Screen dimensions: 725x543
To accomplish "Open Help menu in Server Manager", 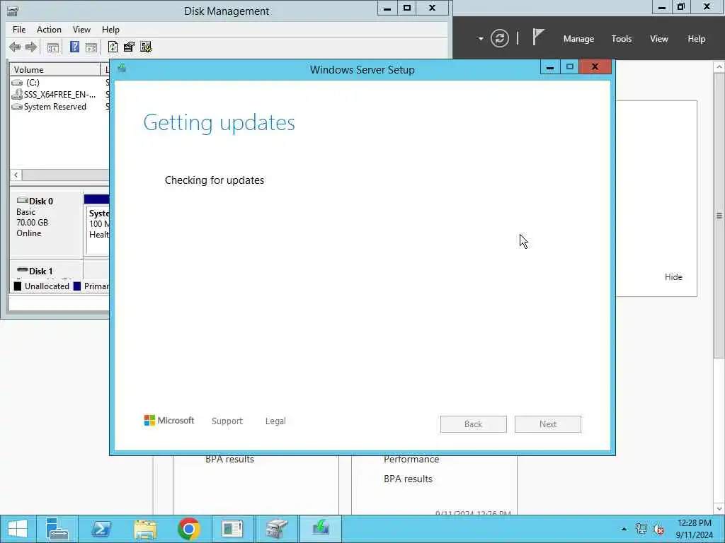I will click(x=697, y=39).
